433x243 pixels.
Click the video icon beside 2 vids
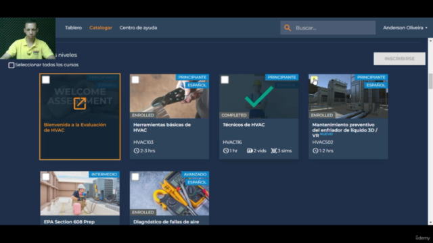[x=250, y=151]
